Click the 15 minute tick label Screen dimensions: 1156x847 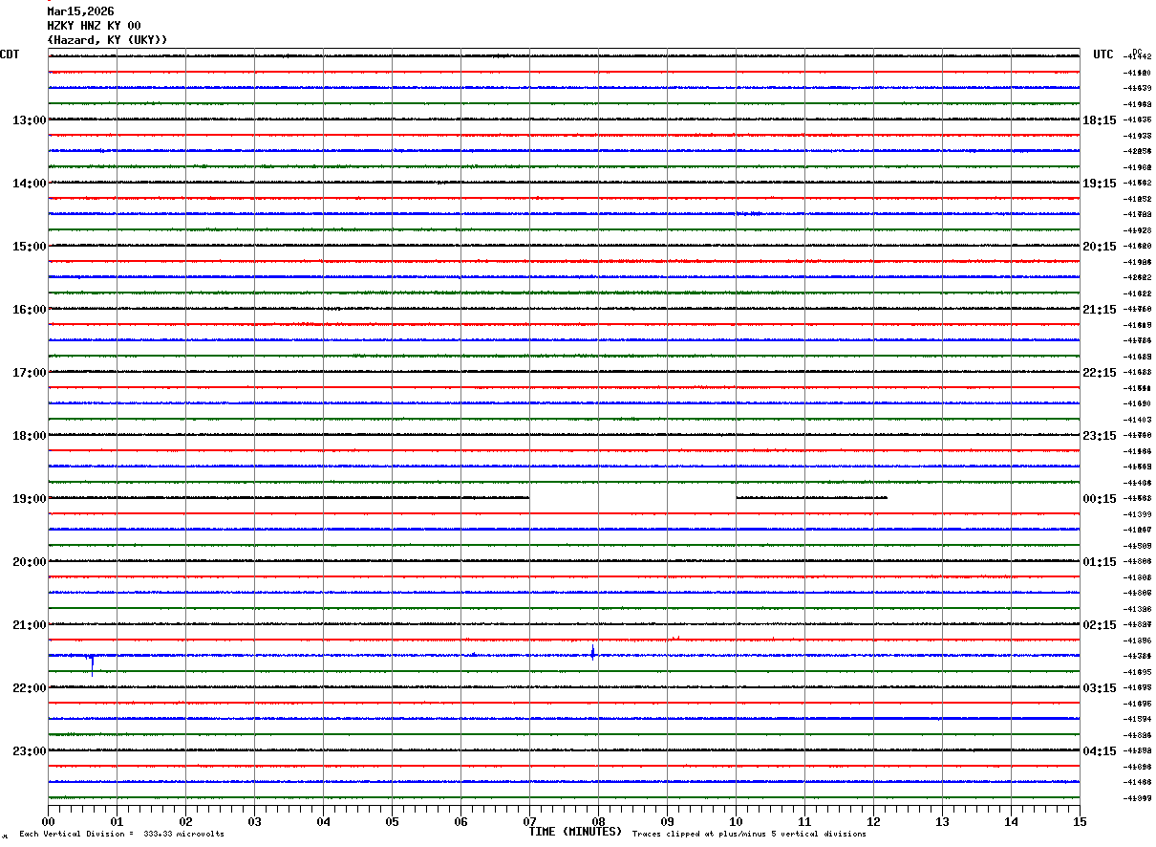point(1080,821)
